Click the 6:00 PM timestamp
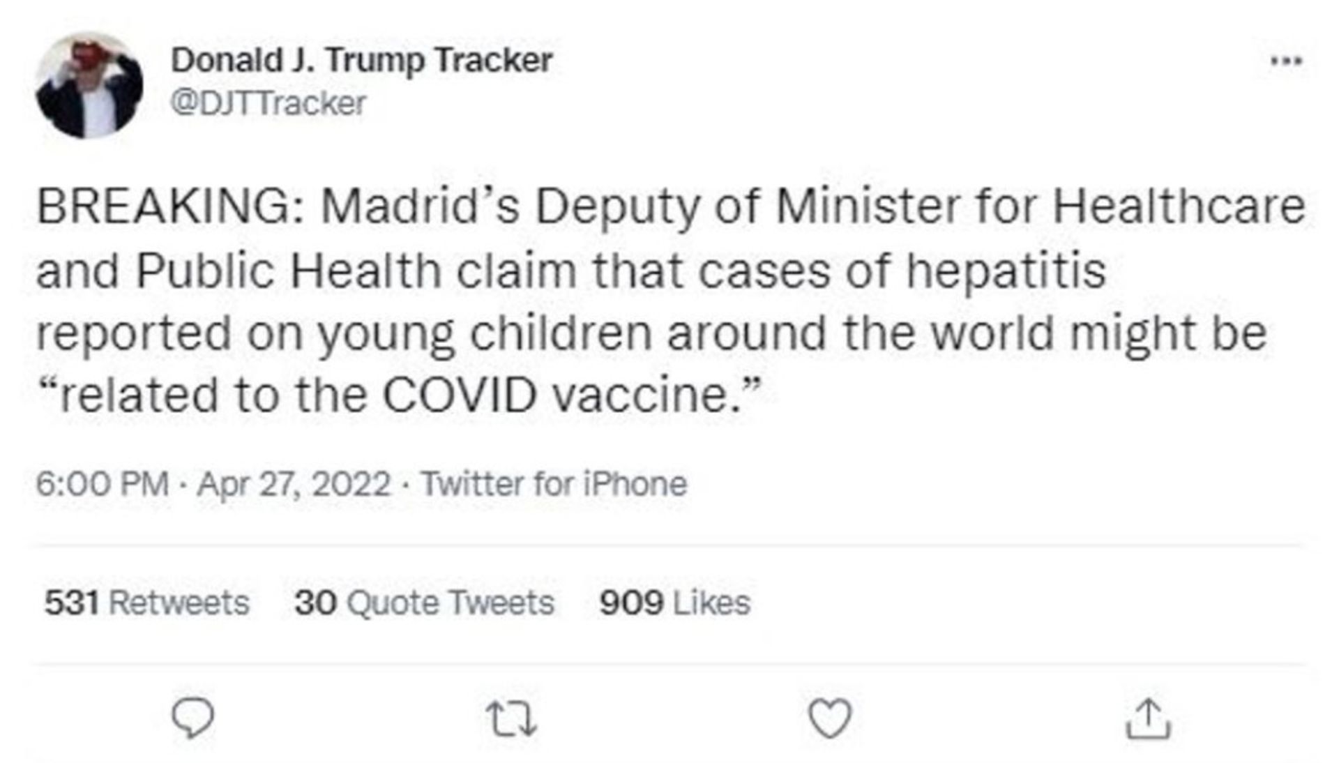The height and width of the screenshot is (763, 1339). click(x=103, y=483)
